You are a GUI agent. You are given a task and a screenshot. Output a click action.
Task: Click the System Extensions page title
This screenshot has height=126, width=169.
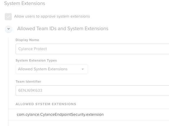(x=24, y=3)
